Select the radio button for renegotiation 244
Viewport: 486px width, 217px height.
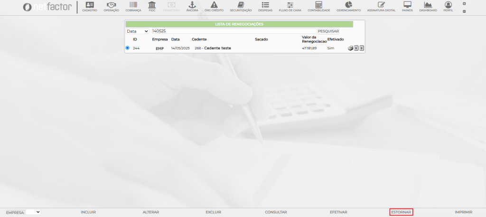127,48
